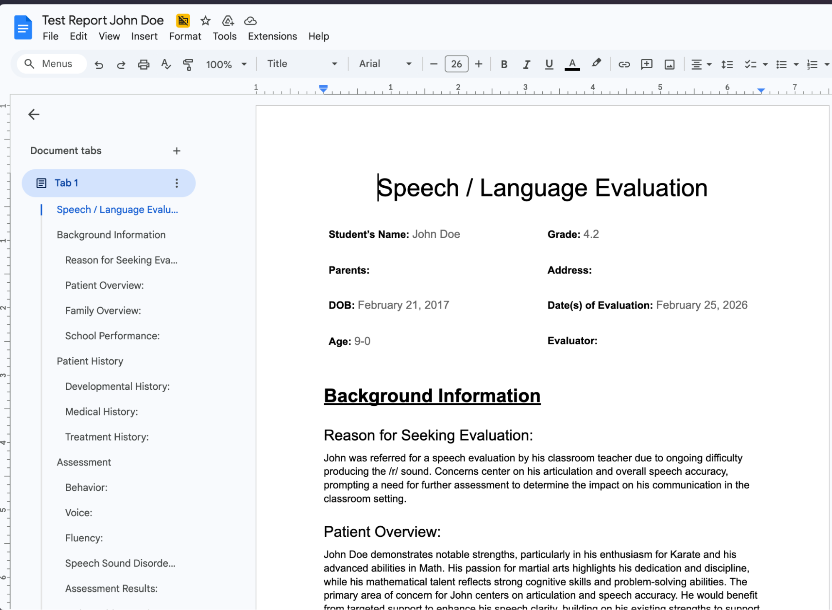Jump to the Background Information outline heading
The image size is (832, 610).
pyautogui.click(x=111, y=234)
